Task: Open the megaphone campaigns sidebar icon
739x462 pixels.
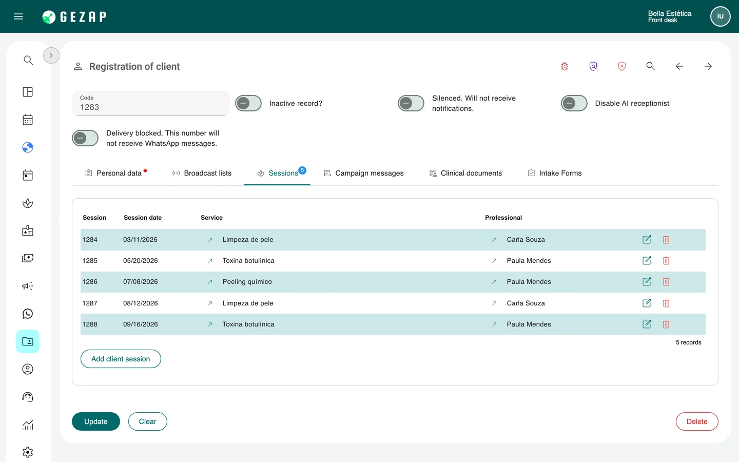Action: 28,286
